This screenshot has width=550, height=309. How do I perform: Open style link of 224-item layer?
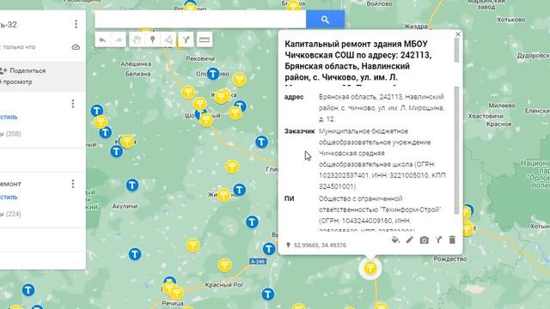click(9, 197)
